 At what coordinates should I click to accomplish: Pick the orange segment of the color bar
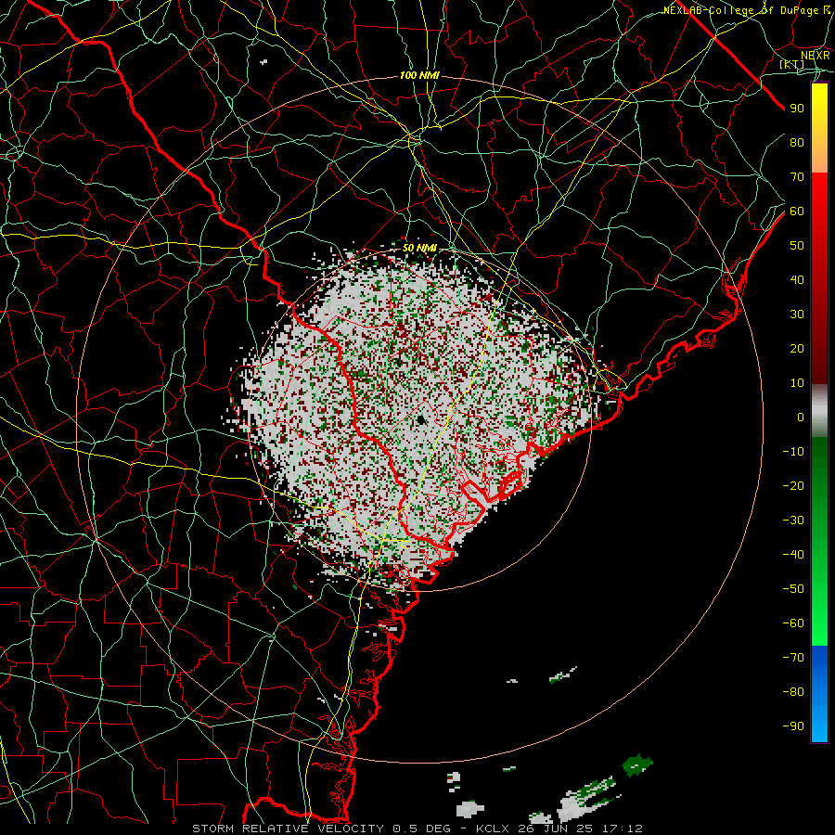(x=819, y=156)
